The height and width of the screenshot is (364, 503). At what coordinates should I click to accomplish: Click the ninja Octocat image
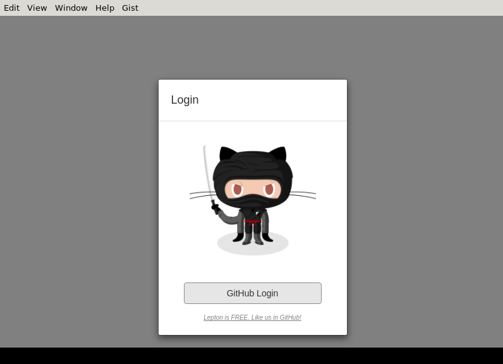pos(253,200)
